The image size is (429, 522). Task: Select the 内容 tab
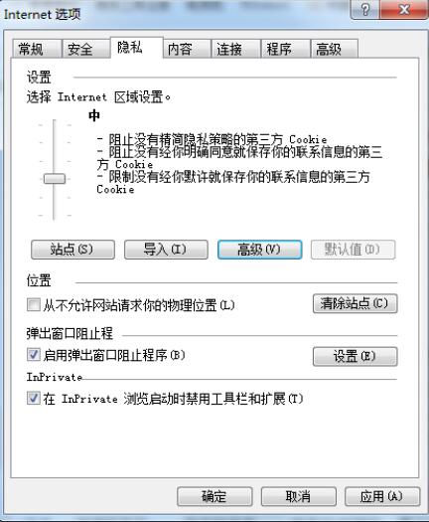187,49
